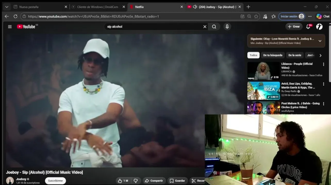Close the Cliente de Windows DroidCam tab

124,7
